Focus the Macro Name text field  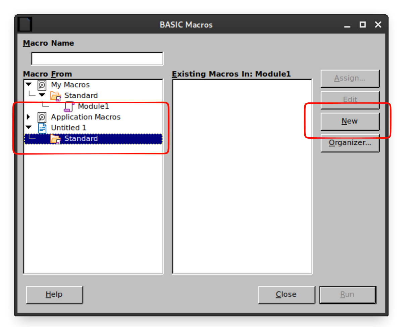coord(97,59)
